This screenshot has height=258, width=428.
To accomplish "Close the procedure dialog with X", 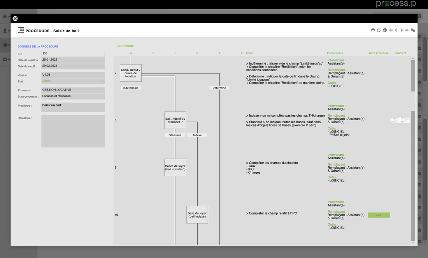I will point(15,18).
